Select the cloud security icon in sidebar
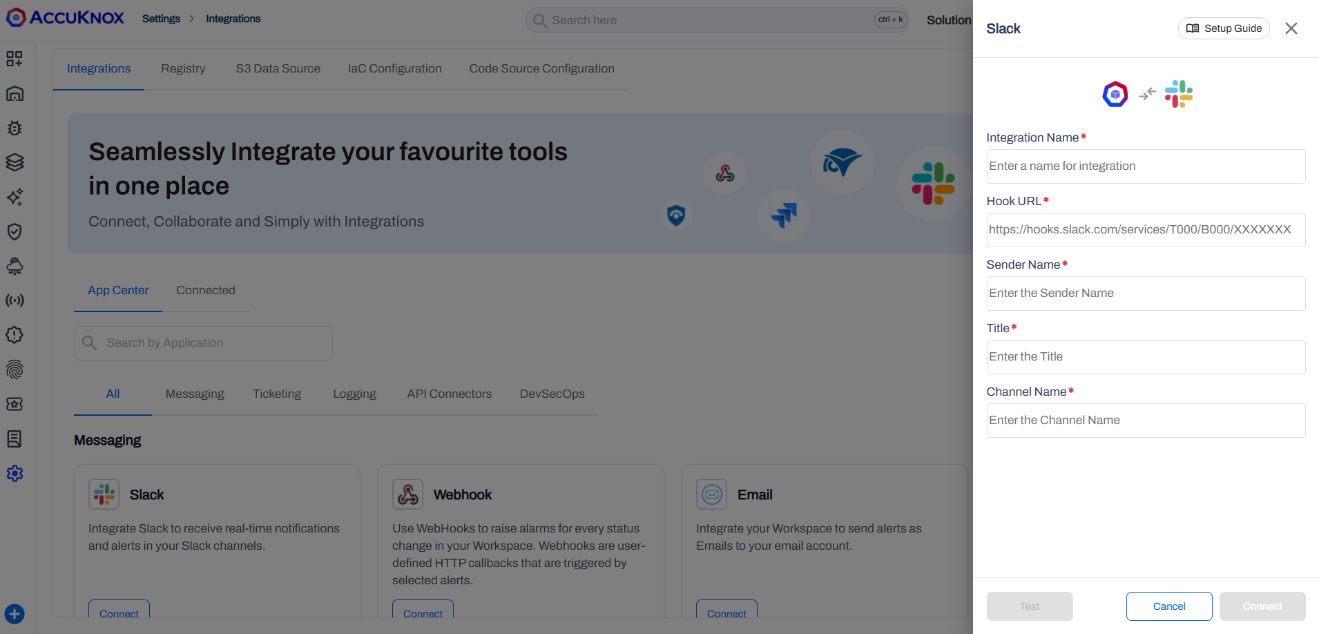The image size is (1319, 634). (15, 266)
